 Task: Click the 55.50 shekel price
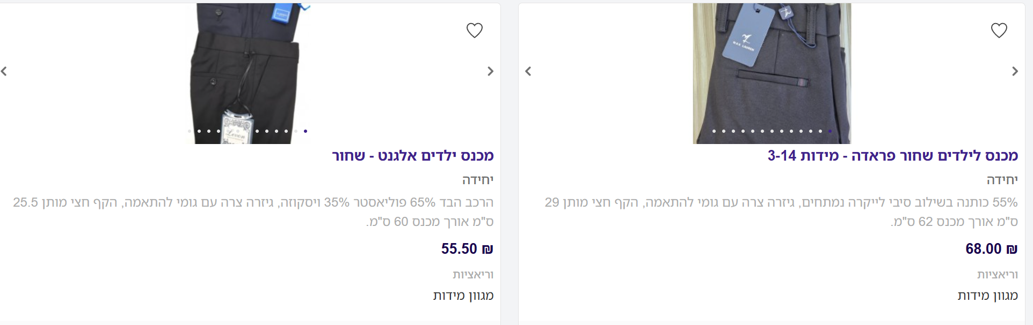coord(467,249)
